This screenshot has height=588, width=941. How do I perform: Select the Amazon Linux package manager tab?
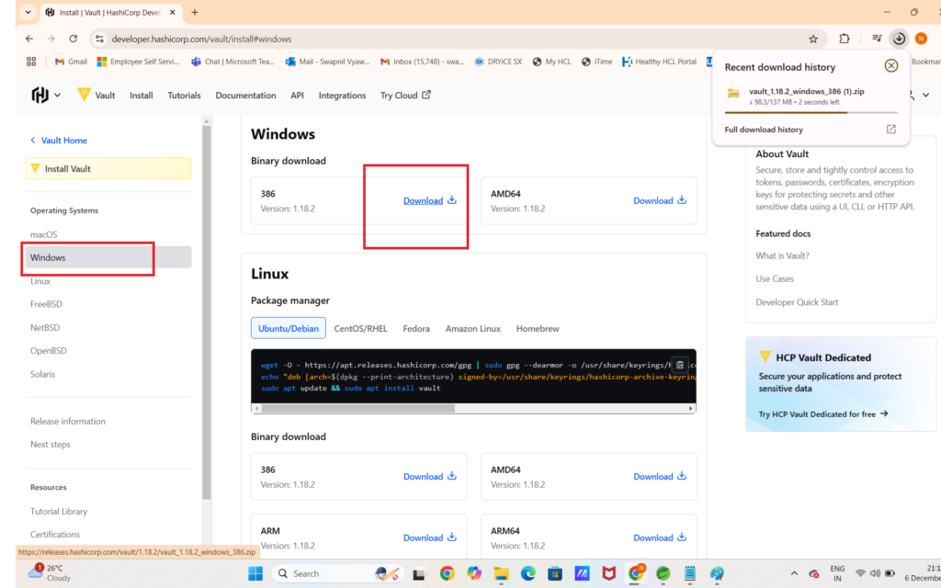coord(473,329)
